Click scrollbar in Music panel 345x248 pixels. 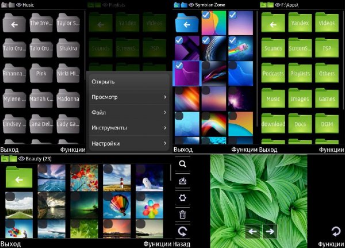click(85, 45)
